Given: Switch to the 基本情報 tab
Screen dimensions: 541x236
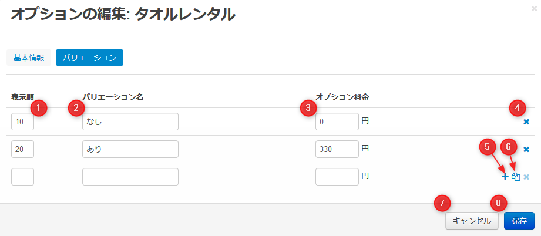Looking at the screenshot, I should [x=29, y=58].
